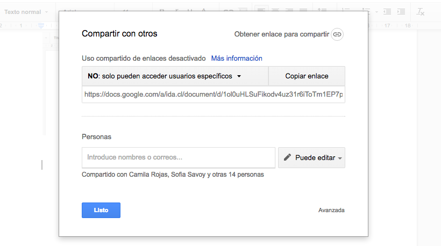
Task: Click the blue indent marker on ruler
Action: 41,25
